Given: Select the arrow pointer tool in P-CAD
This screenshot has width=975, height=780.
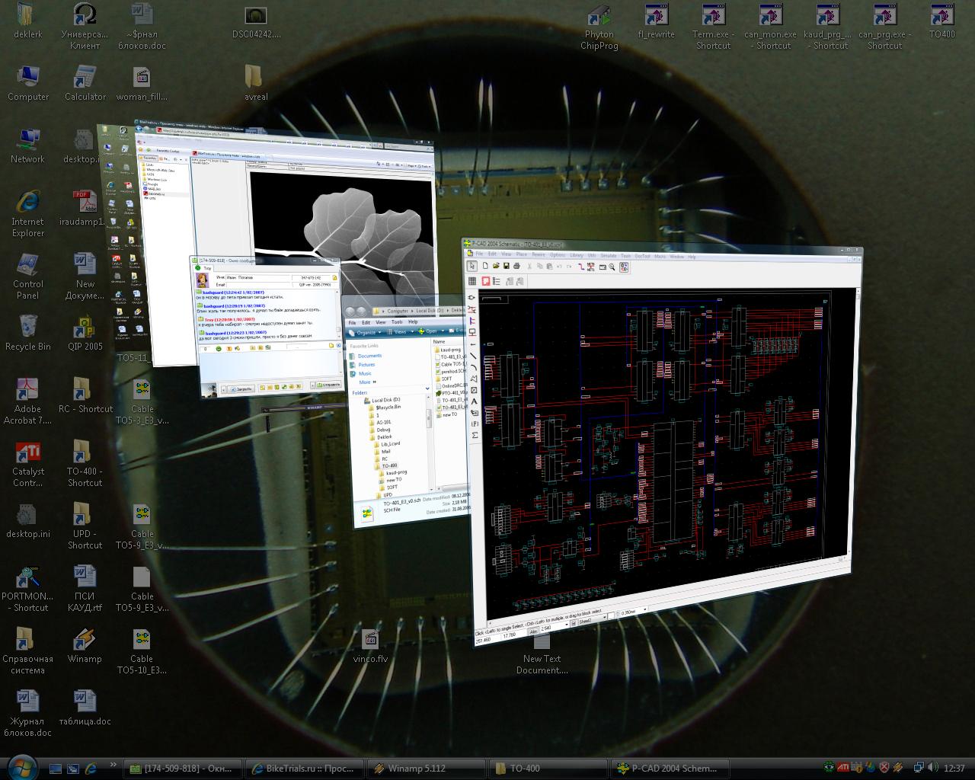Looking at the screenshot, I should click(472, 265).
